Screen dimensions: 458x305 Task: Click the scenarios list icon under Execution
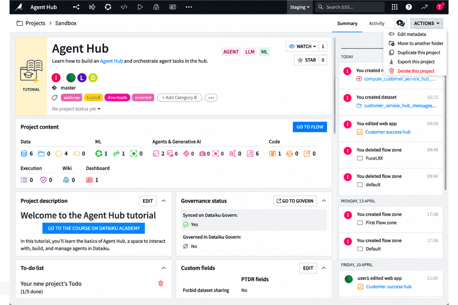[24, 180]
